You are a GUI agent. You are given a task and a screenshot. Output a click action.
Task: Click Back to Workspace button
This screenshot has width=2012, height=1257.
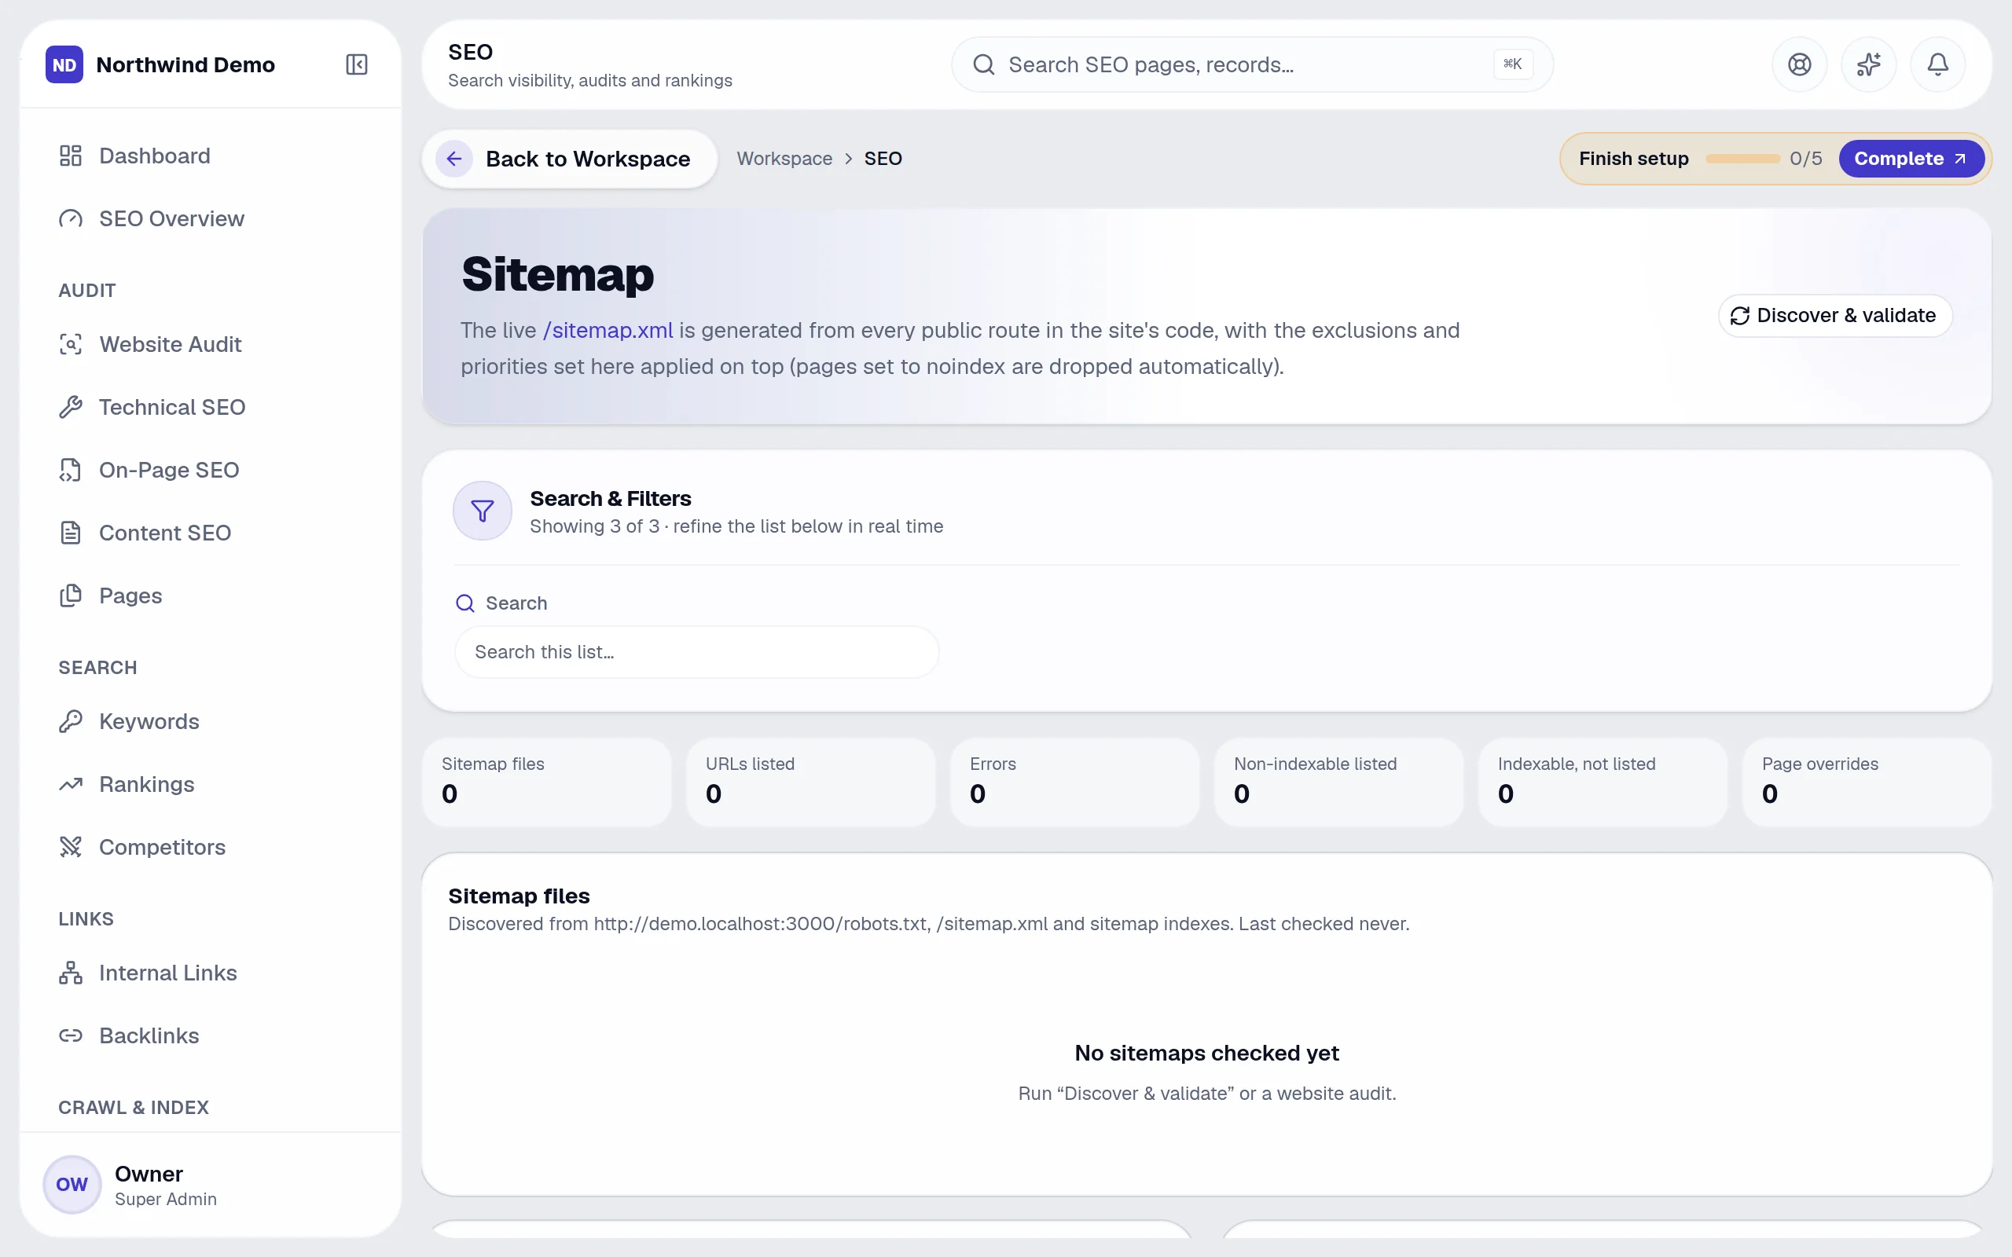click(570, 159)
